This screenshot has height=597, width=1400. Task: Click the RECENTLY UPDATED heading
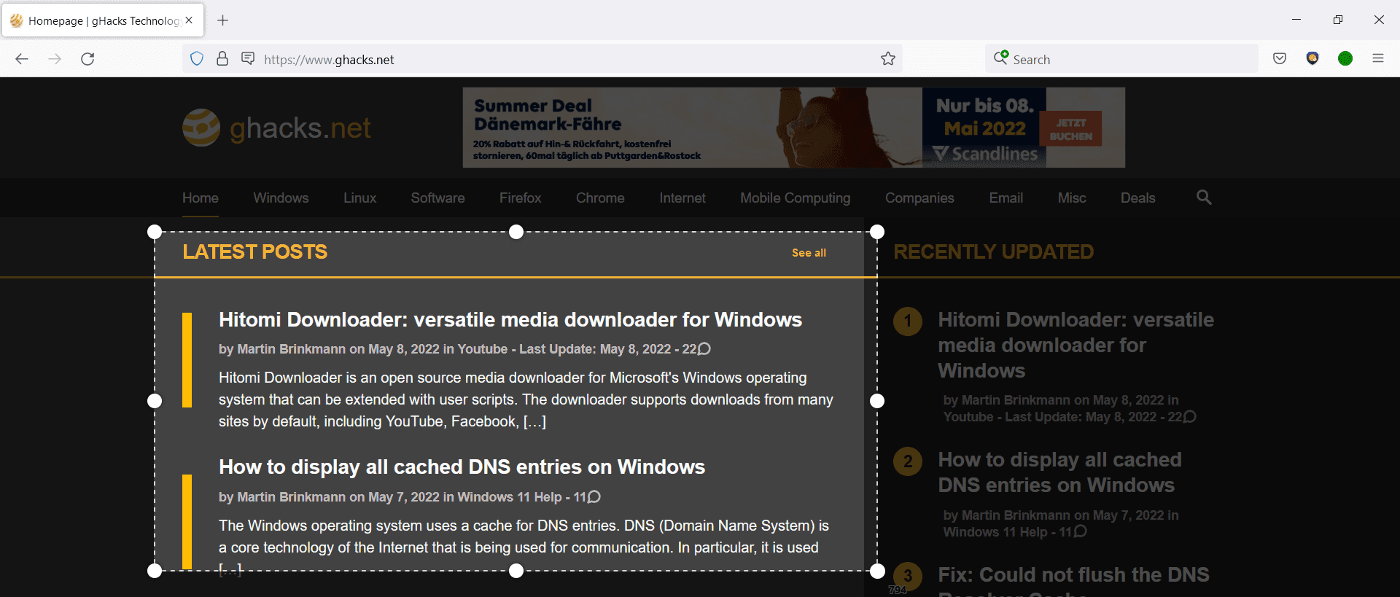[x=993, y=252]
